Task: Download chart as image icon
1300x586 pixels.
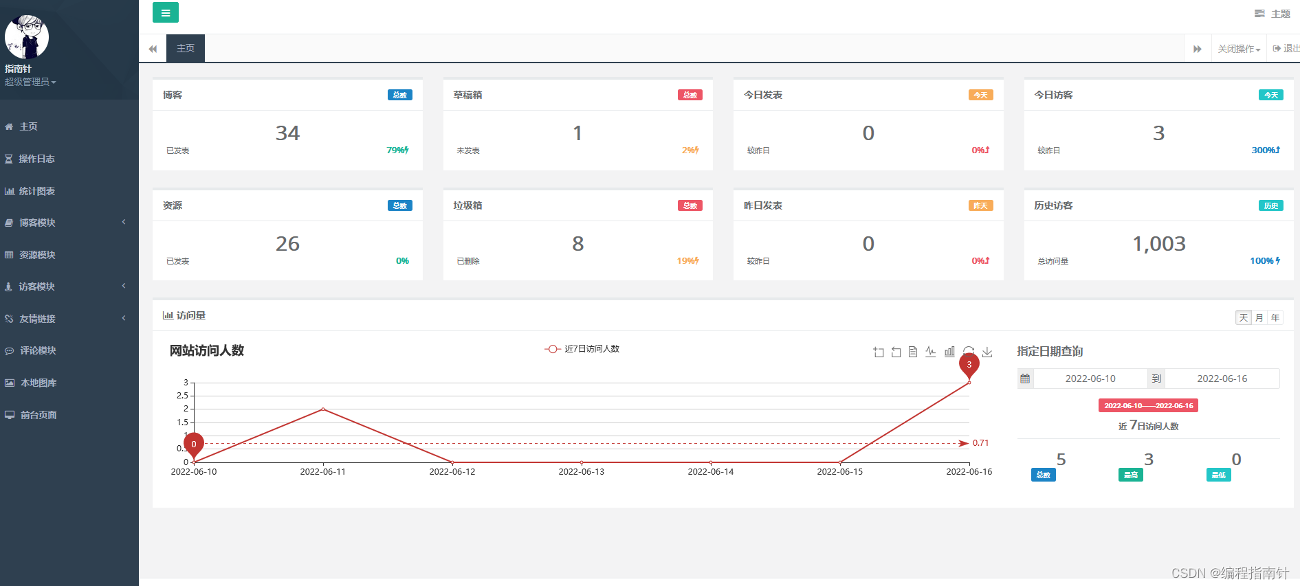Action: (987, 352)
